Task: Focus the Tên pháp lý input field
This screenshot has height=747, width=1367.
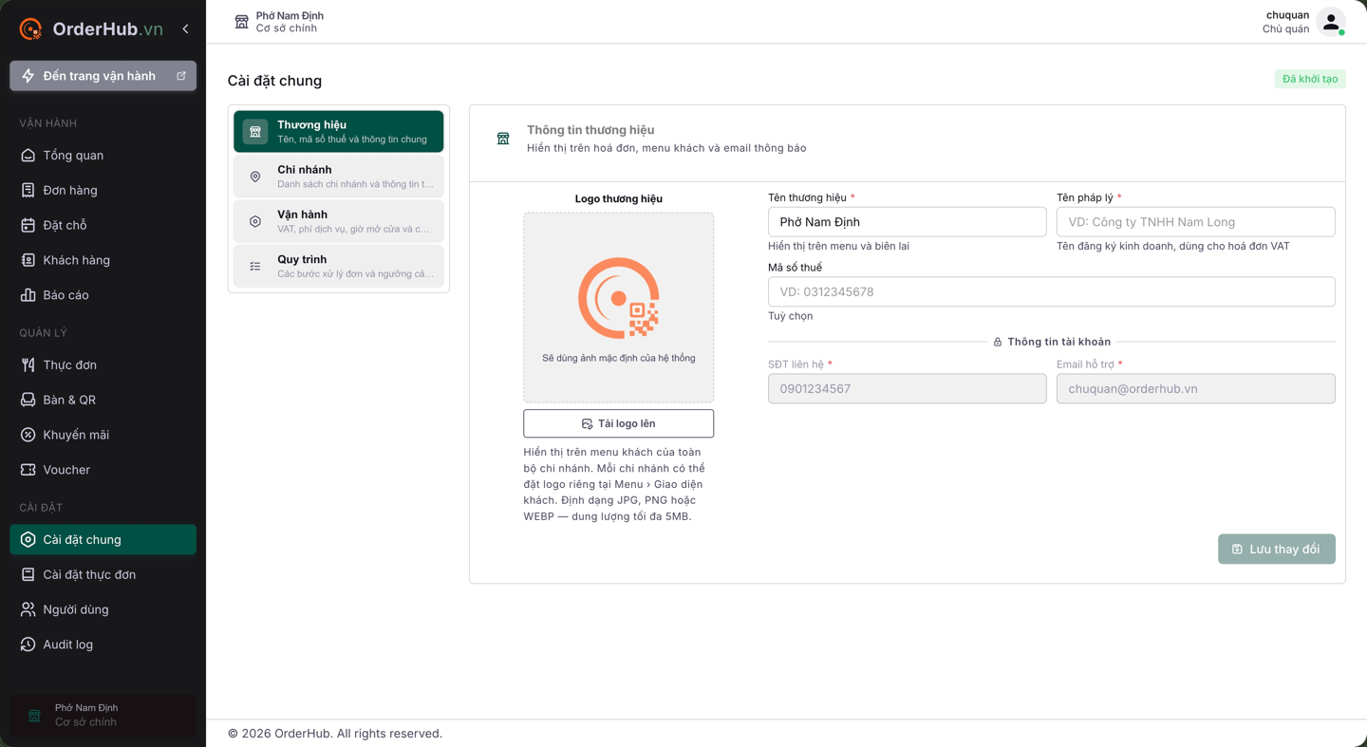Action: [x=1196, y=222]
